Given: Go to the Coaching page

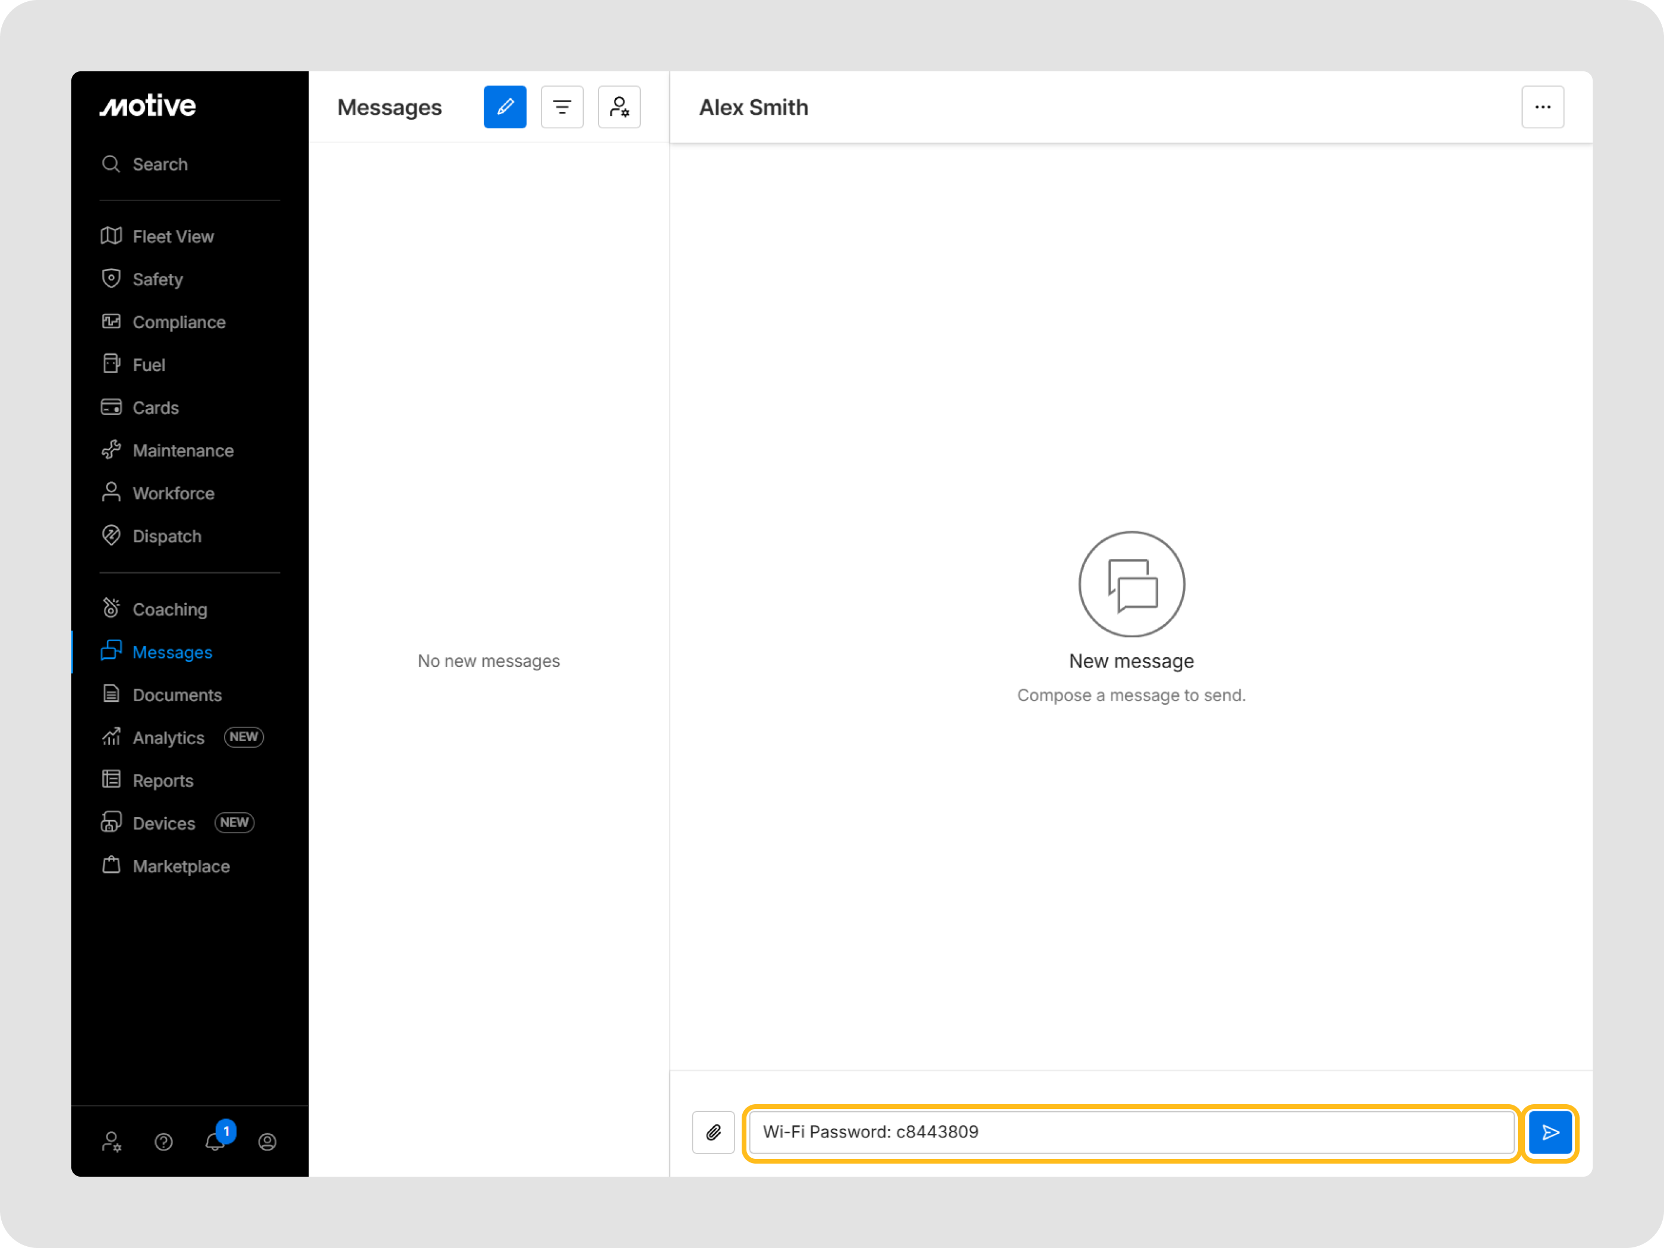Looking at the screenshot, I should pos(170,609).
